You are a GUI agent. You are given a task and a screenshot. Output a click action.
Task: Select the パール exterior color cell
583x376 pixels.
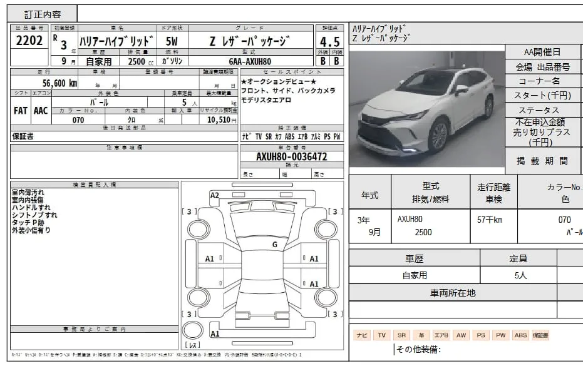[x=100, y=102]
